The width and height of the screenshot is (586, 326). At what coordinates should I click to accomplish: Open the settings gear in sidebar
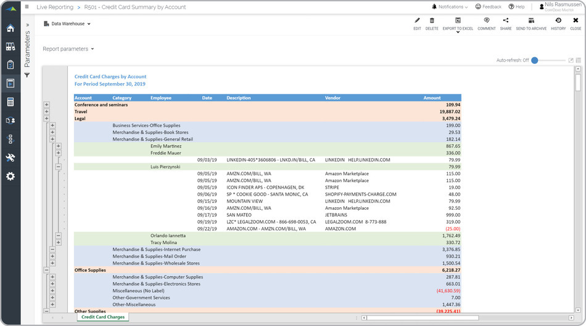coord(10,177)
